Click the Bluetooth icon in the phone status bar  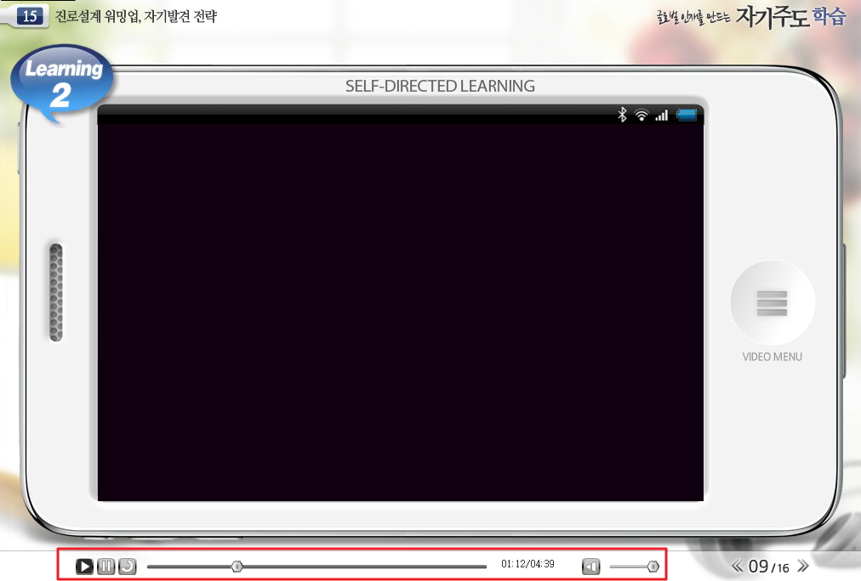[622, 115]
